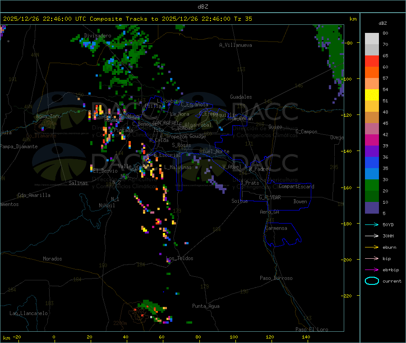
Task: Click the '-80' tick on the right axis
Action: click(x=349, y=43)
